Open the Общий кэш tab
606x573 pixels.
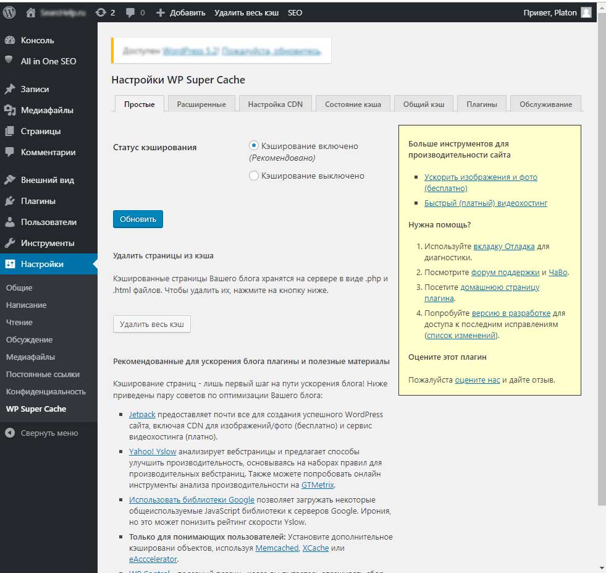(x=424, y=104)
